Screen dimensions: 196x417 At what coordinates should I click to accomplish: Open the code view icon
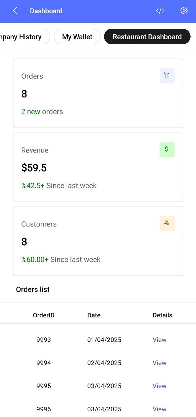tap(160, 11)
